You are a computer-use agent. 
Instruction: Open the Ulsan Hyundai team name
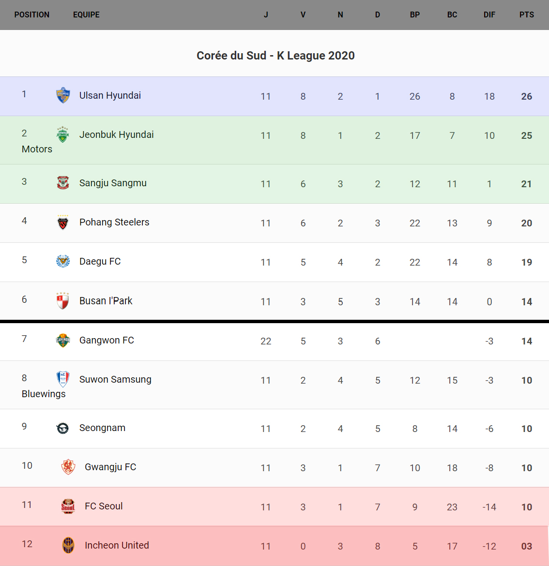coord(110,95)
